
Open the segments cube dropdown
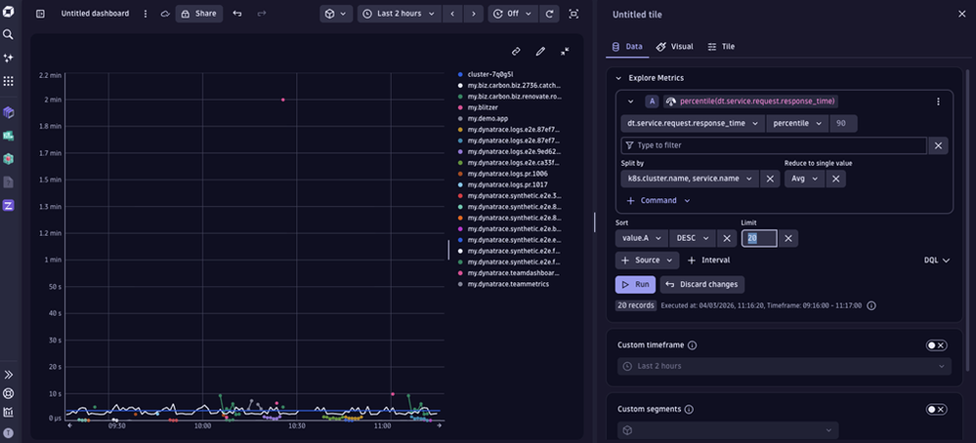pyautogui.click(x=336, y=14)
